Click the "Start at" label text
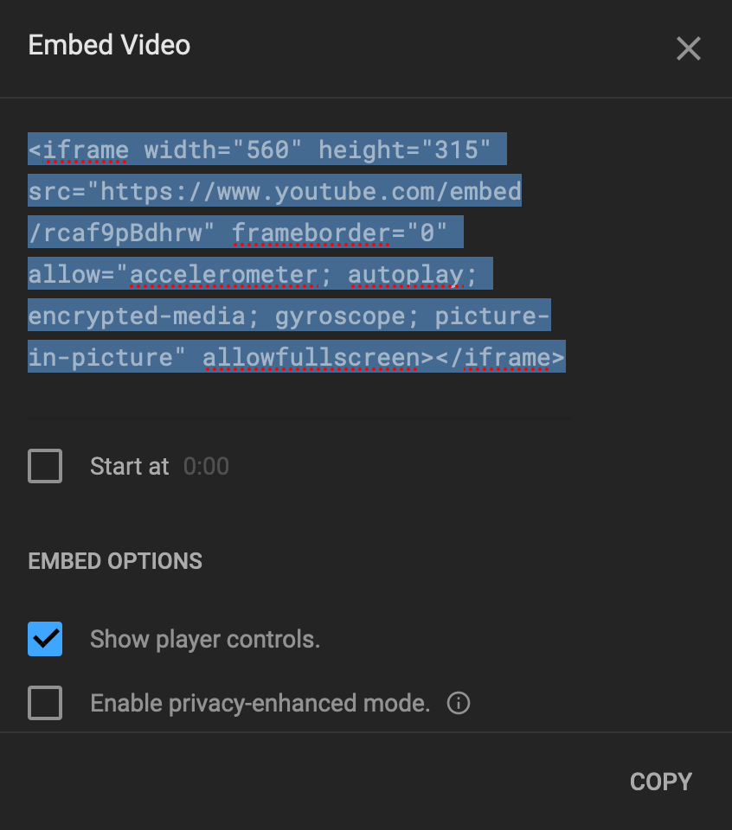732x830 pixels. click(x=129, y=466)
